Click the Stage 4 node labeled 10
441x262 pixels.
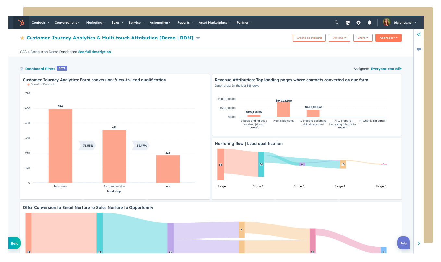tap(343, 164)
